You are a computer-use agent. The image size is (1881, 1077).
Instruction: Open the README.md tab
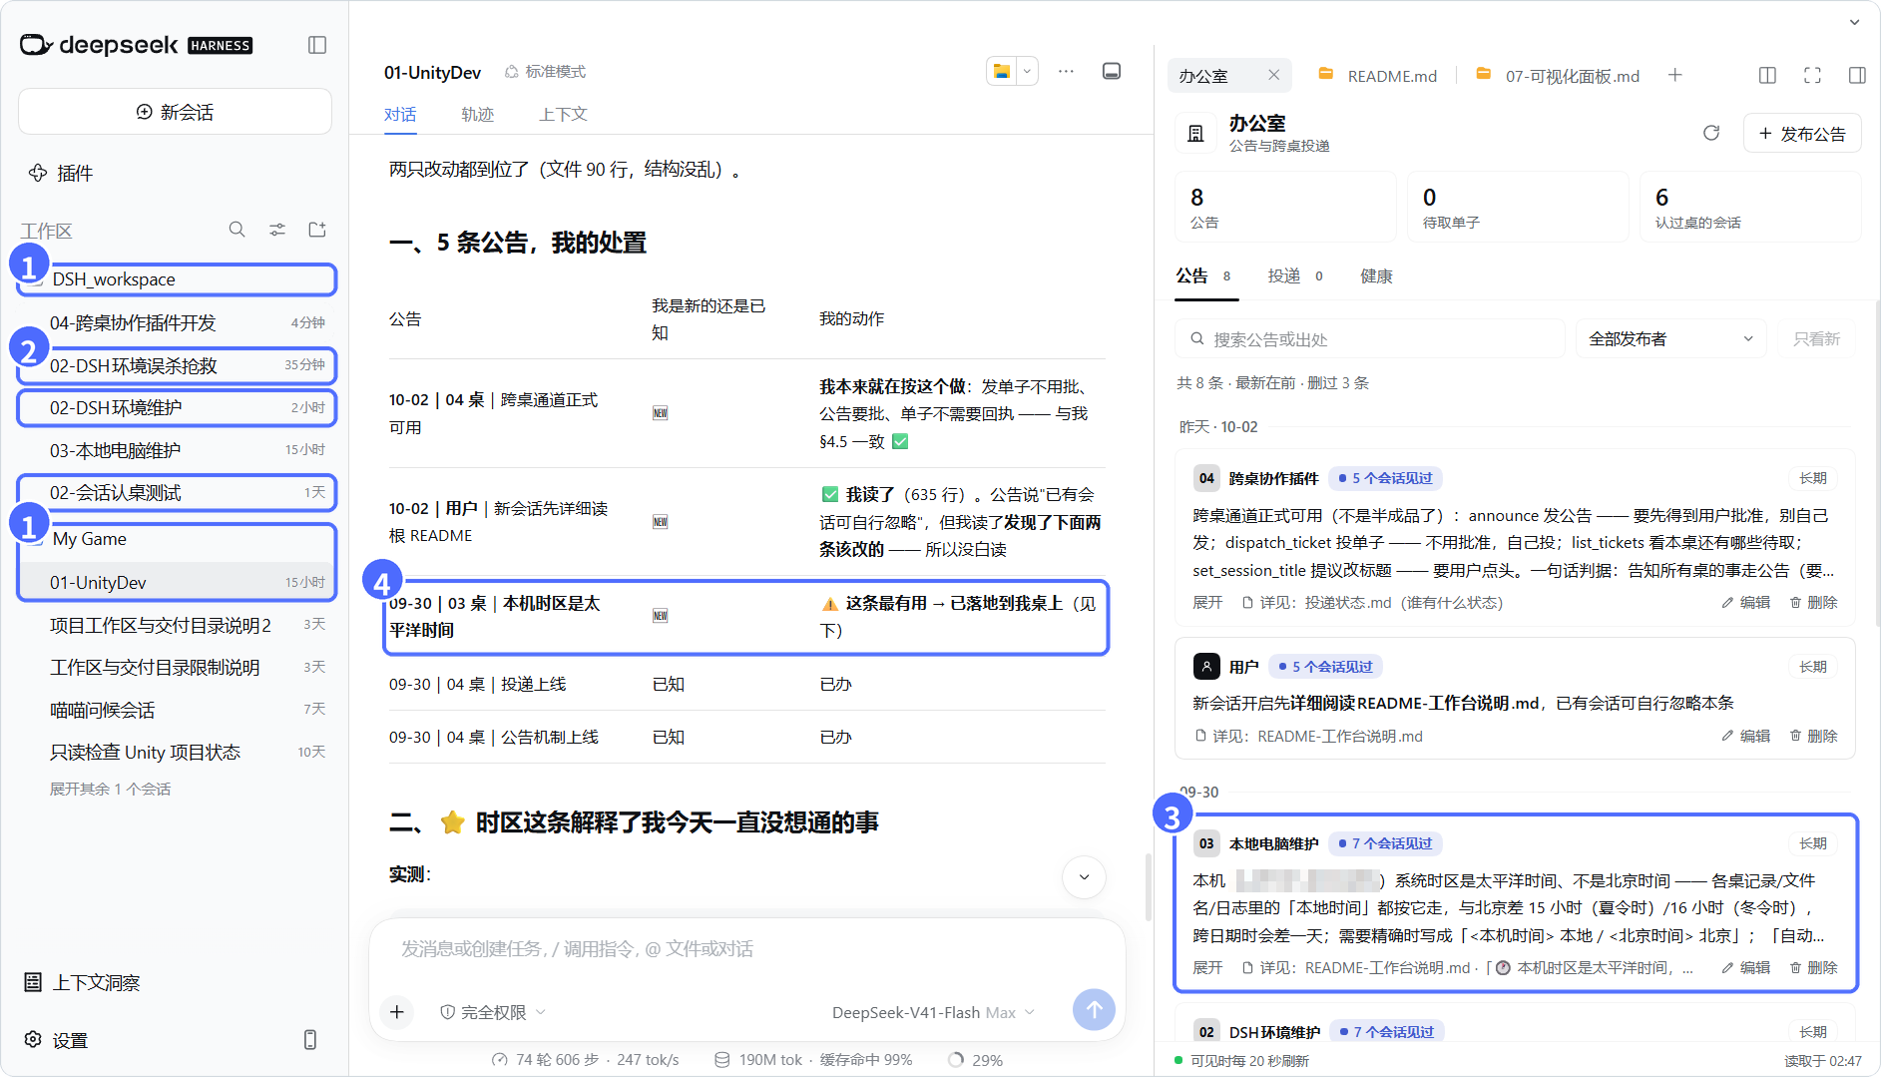1378,76
